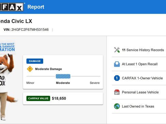Click the Moderate Damage heading text
The height and width of the screenshot is (124, 166).
[x=49, y=69]
